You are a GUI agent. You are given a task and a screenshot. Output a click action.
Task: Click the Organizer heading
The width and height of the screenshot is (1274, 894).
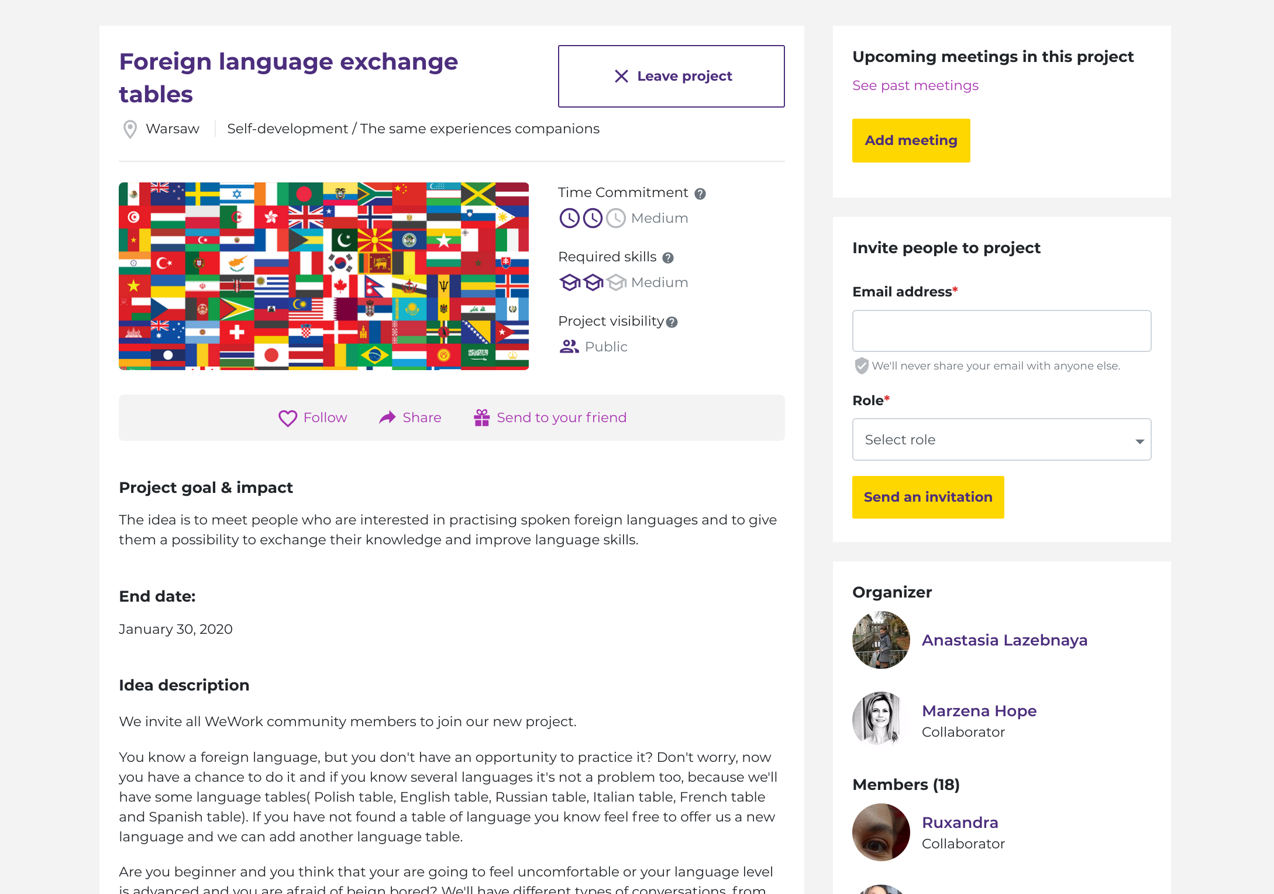pos(892,592)
